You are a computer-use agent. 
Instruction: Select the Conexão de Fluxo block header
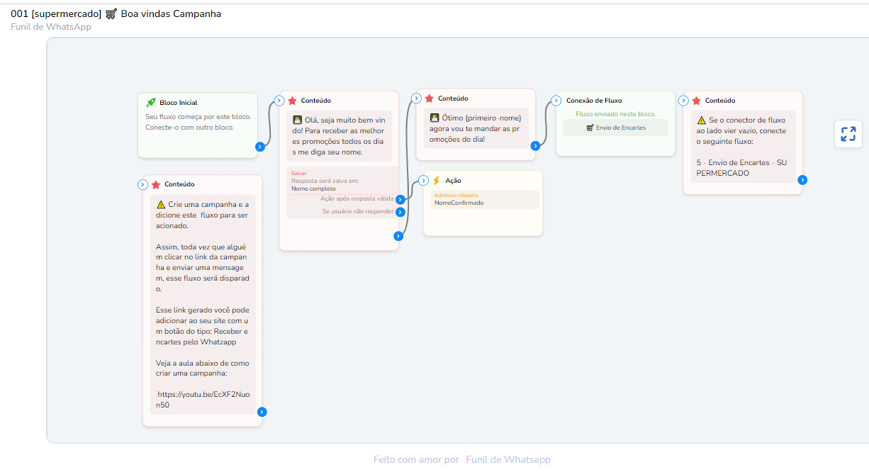click(593, 101)
